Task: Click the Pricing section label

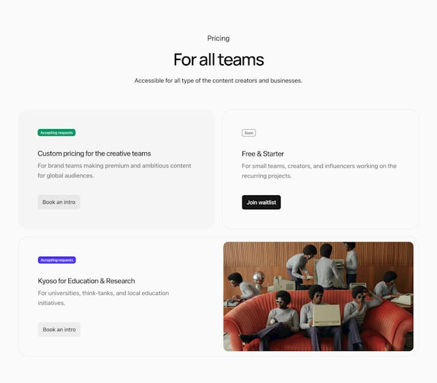Action: [x=218, y=38]
